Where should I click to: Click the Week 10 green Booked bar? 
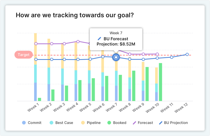160,82
